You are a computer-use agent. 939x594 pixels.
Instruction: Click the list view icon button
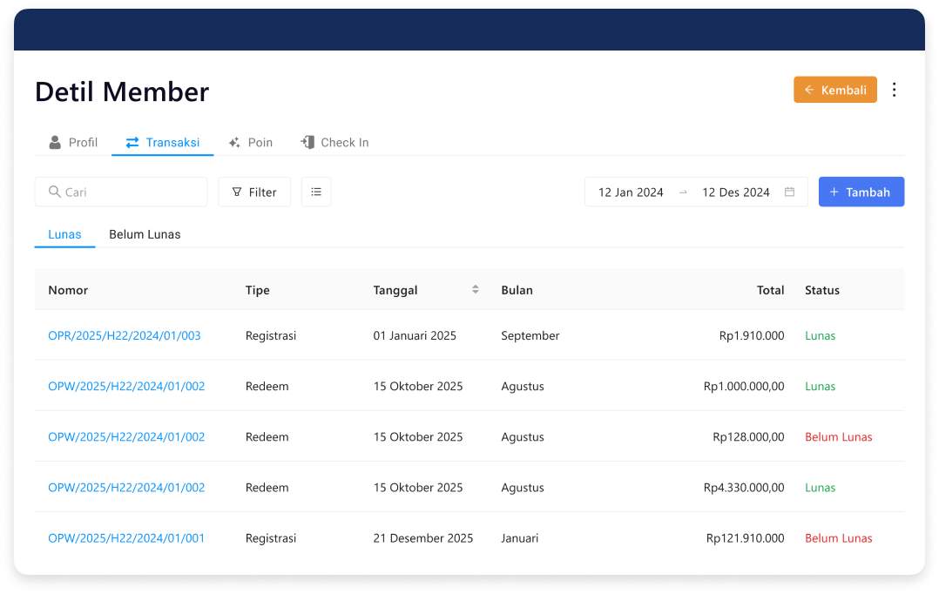click(x=316, y=192)
